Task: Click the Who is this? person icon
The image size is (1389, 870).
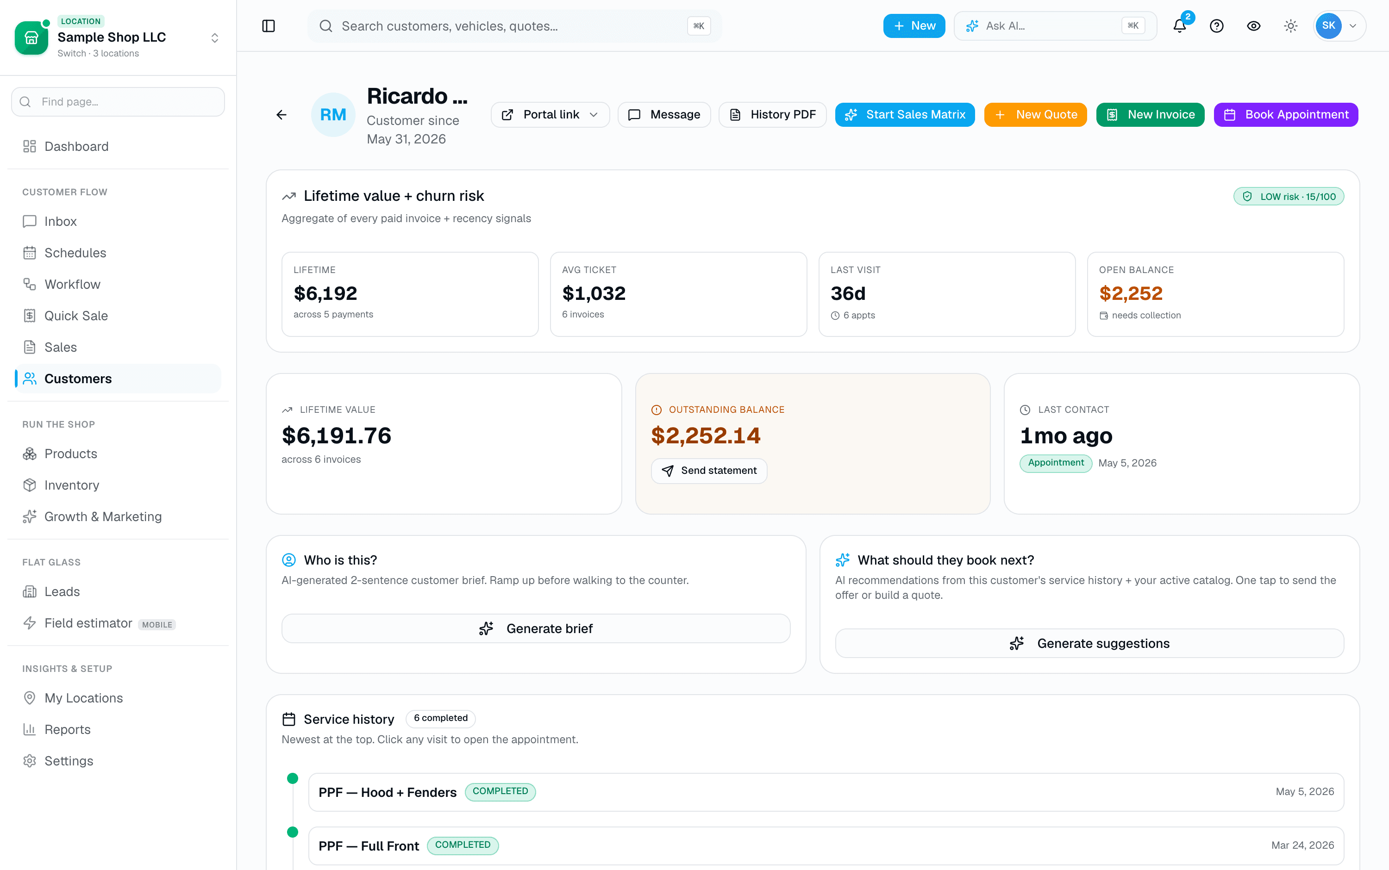Action: (x=289, y=560)
